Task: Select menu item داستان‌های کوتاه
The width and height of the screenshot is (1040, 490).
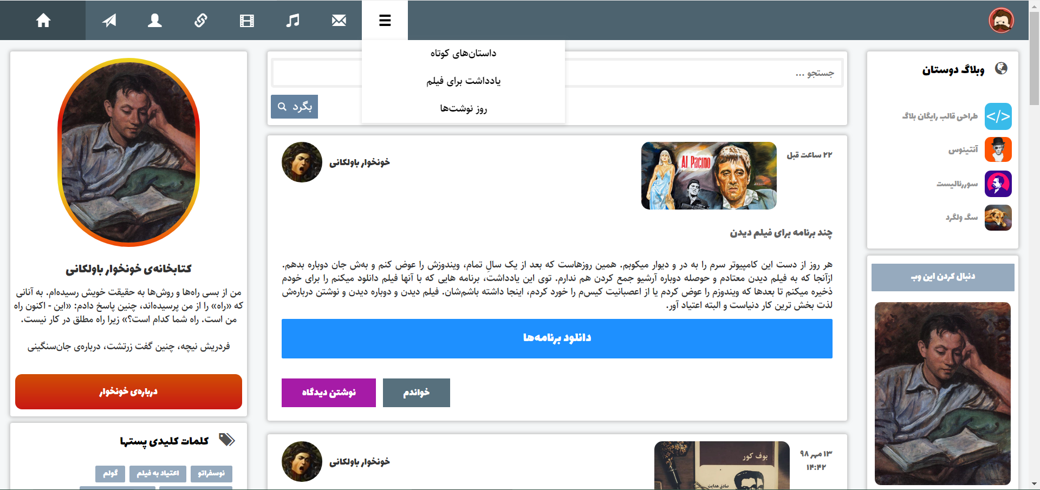Action: pos(463,53)
